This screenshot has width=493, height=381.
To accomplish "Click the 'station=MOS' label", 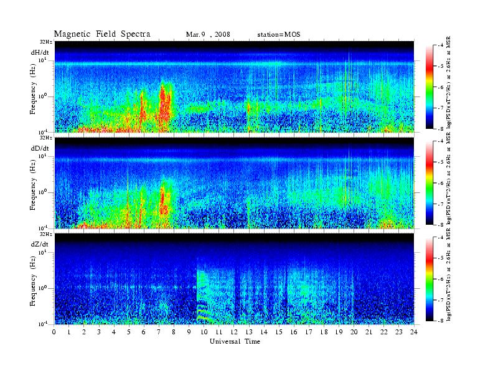I will [x=279, y=34].
